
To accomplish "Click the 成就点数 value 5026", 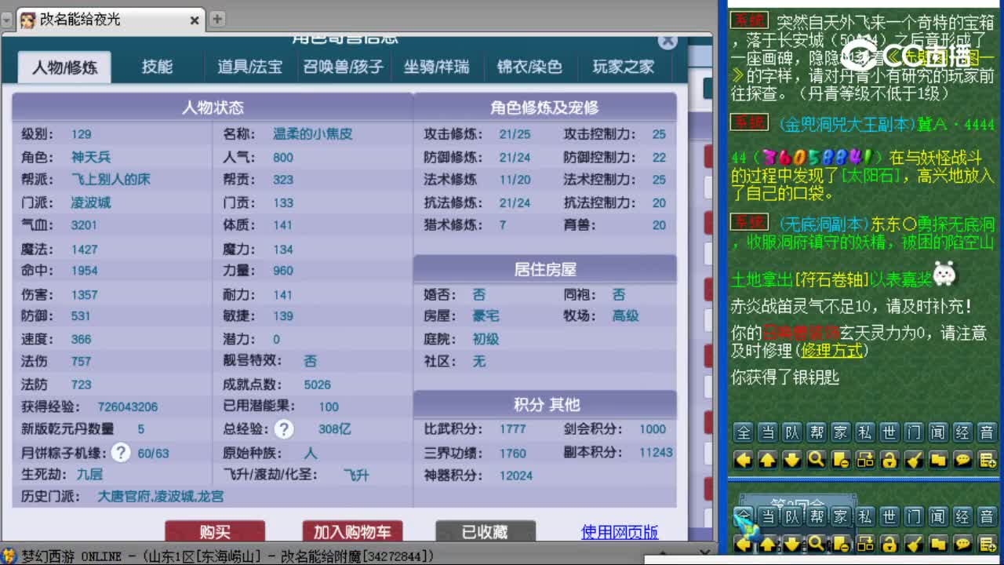I will coord(318,385).
